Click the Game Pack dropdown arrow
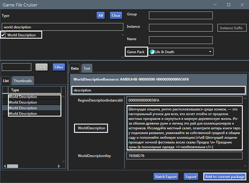Viewport: 249px width, 183px height. tap(210, 52)
